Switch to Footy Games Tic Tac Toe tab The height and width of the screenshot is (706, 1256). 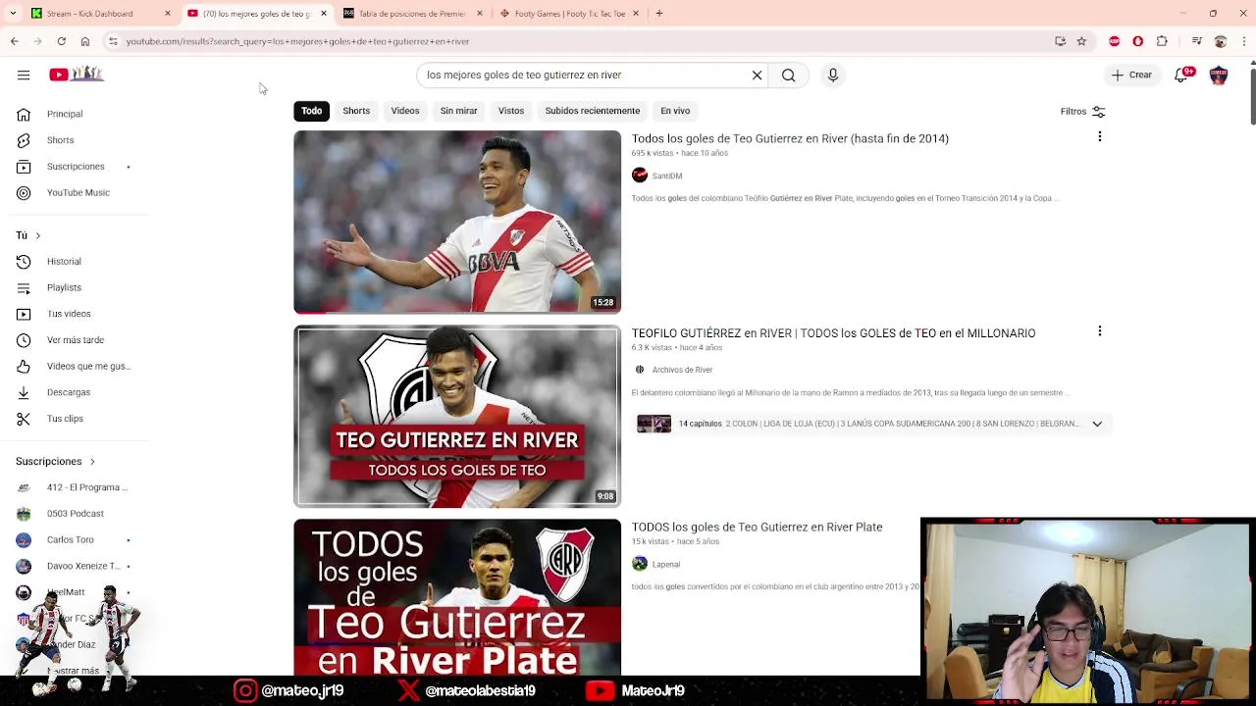coord(569,14)
